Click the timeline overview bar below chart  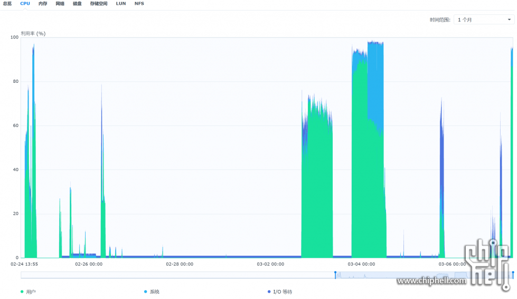pos(267,275)
